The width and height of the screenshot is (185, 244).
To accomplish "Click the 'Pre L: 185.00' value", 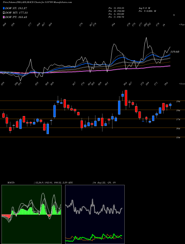I will pyautogui.click(x=116, y=14).
